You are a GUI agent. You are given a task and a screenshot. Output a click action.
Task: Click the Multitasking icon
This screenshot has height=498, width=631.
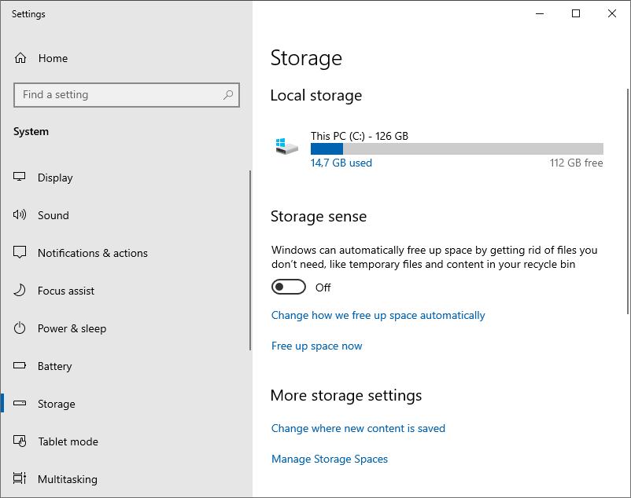tap(20, 478)
